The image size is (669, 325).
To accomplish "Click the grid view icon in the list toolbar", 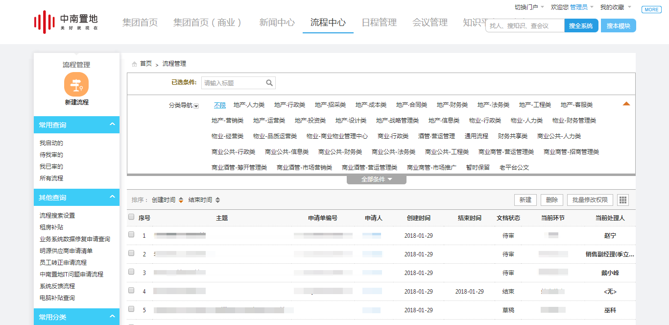I will [x=623, y=200].
